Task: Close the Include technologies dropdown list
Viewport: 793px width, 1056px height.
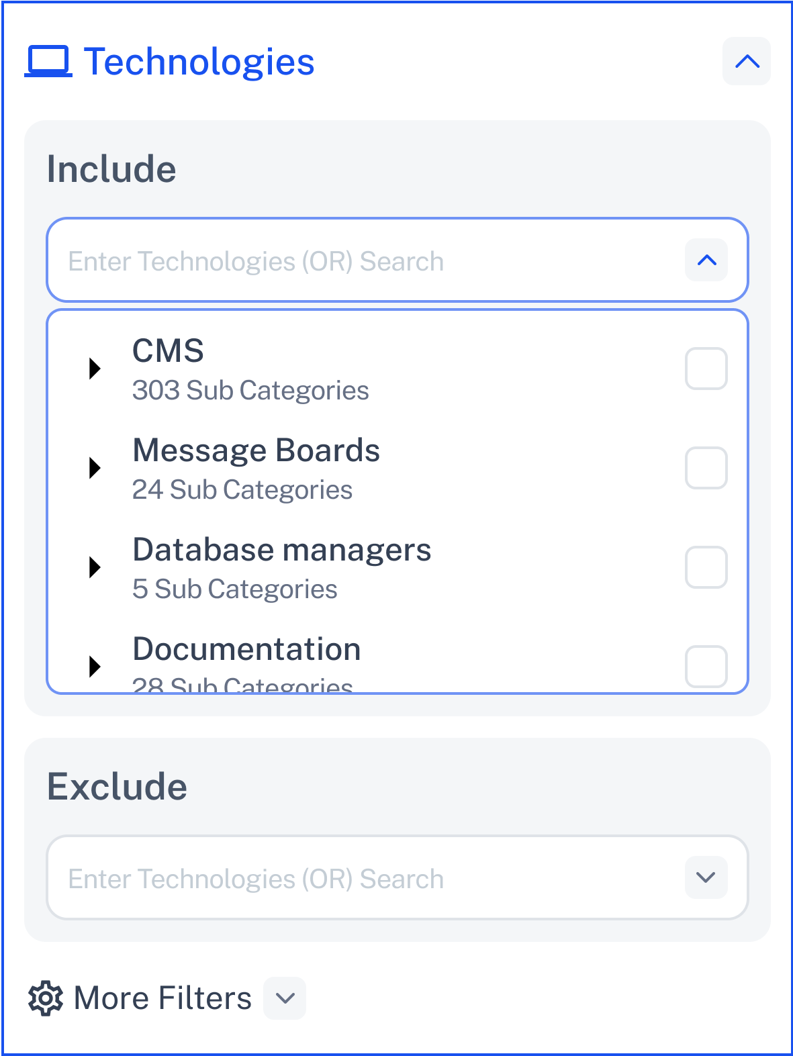Action: click(706, 260)
